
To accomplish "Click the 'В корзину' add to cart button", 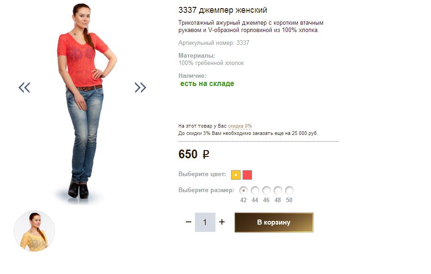I will [x=274, y=222].
